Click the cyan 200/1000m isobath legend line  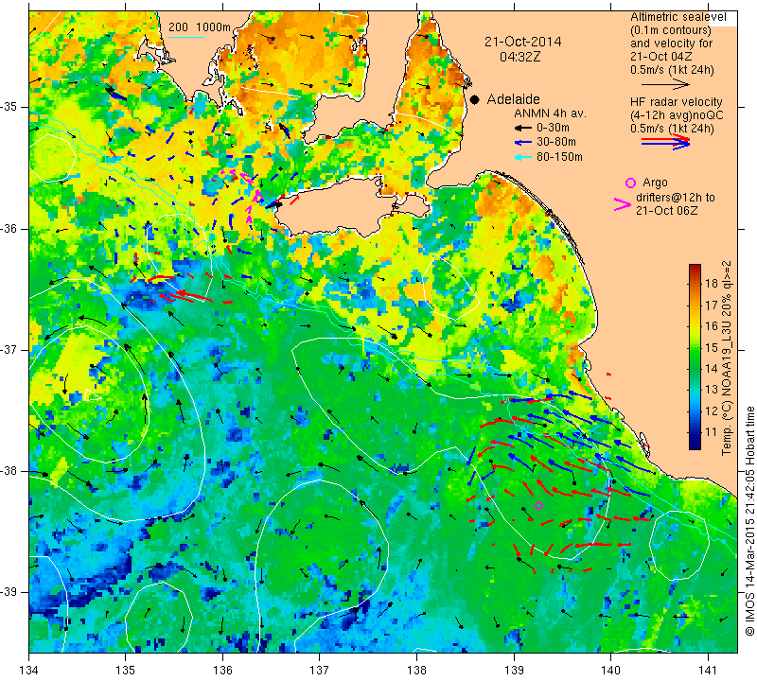click(x=186, y=37)
